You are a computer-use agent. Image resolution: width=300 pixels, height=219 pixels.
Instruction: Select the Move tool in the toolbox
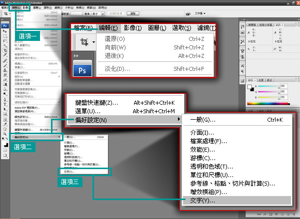tap(5, 31)
